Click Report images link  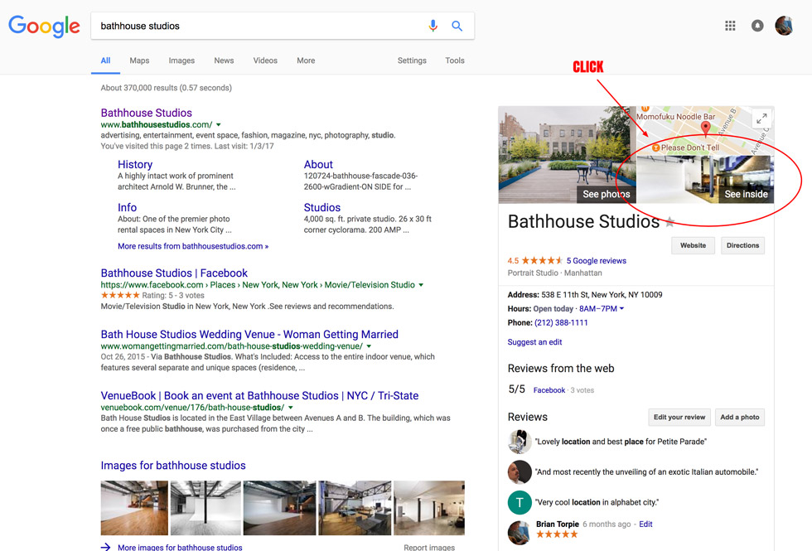(x=429, y=548)
